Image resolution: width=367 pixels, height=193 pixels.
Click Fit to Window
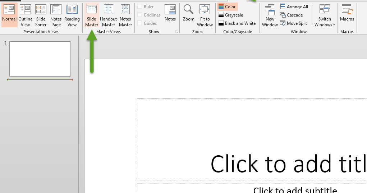pos(205,15)
